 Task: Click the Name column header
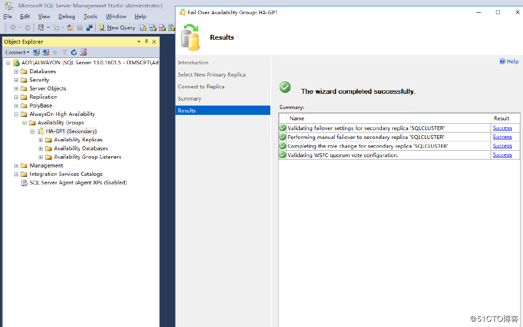point(388,118)
